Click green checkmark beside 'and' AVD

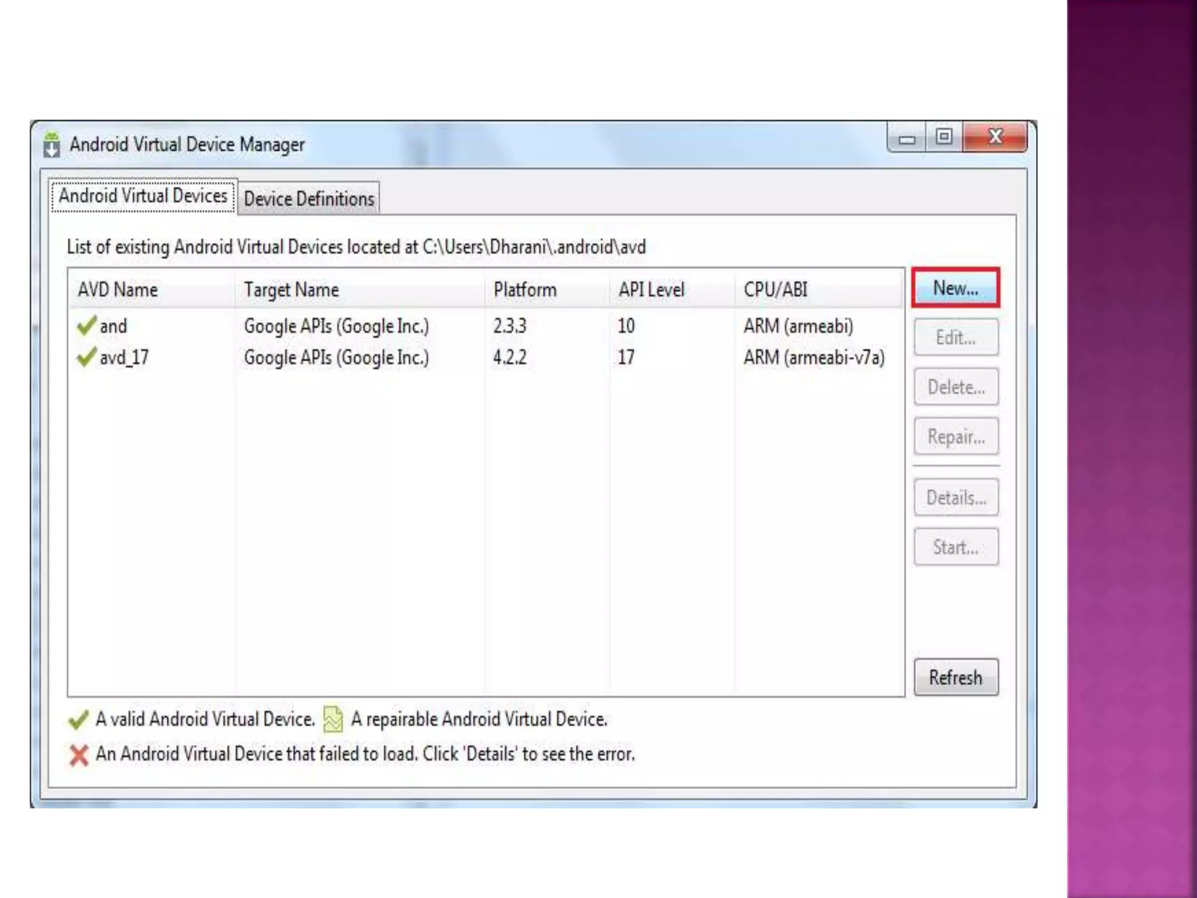pyautogui.click(x=87, y=326)
